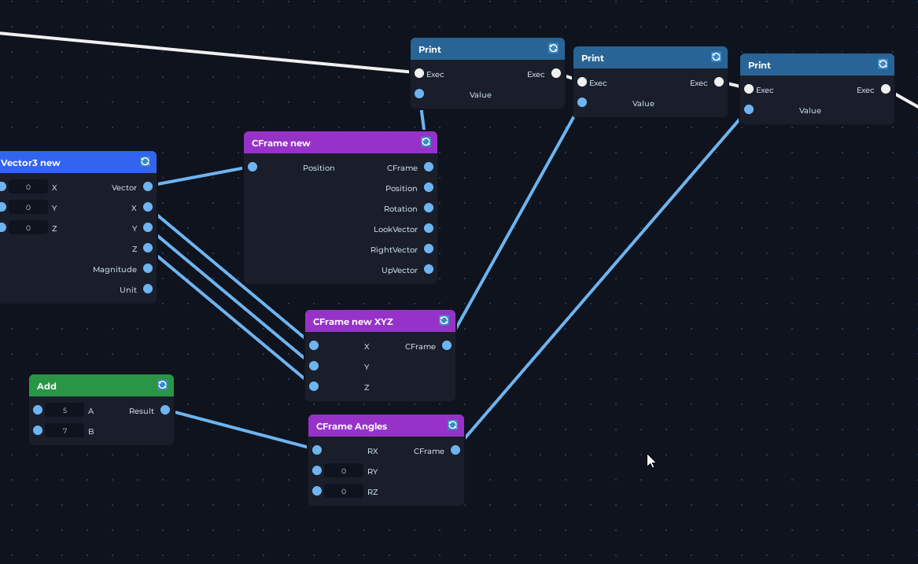Click refresh icon on rightmost Print node
The width and height of the screenshot is (918, 564).
[883, 65]
